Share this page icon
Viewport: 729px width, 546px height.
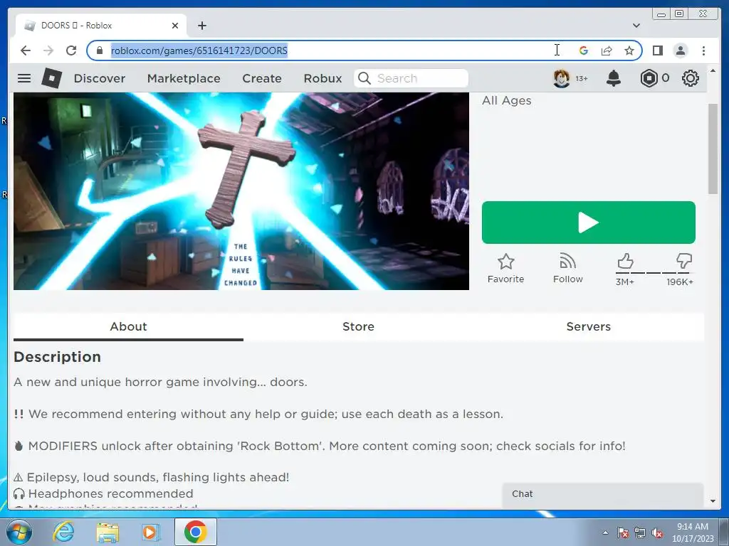click(607, 50)
